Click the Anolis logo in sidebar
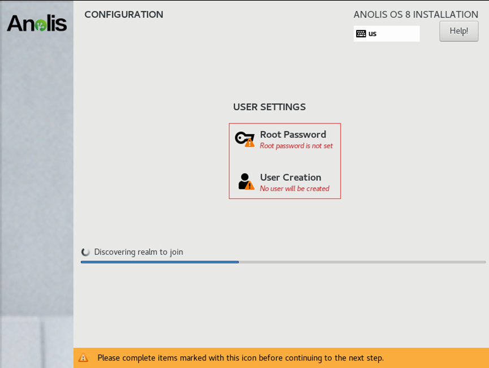This screenshot has height=368, width=489. click(x=37, y=23)
